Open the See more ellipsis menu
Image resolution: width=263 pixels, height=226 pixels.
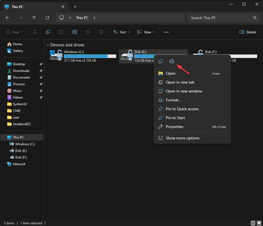(x=166, y=32)
